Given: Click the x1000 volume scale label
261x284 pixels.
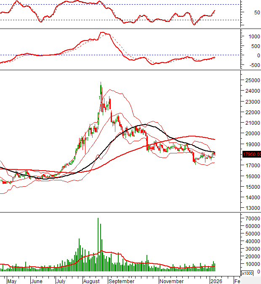Looking at the screenshot, I should [x=247, y=273].
